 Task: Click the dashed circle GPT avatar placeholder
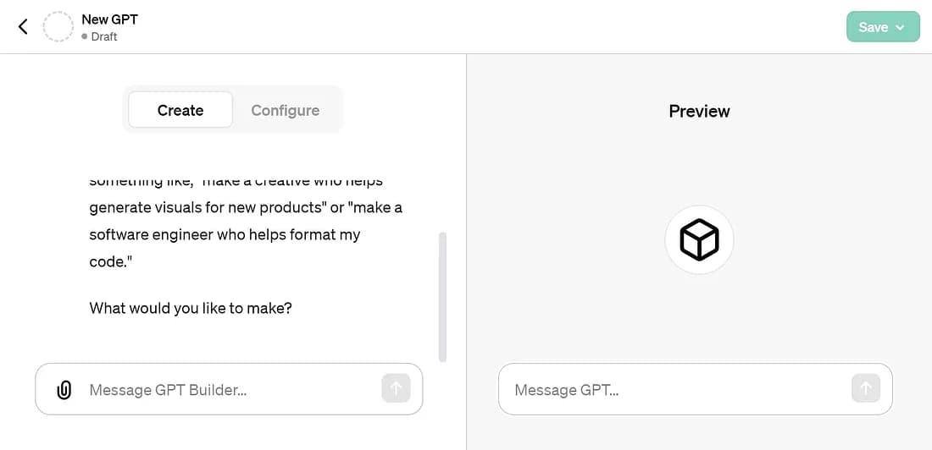[x=58, y=27]
